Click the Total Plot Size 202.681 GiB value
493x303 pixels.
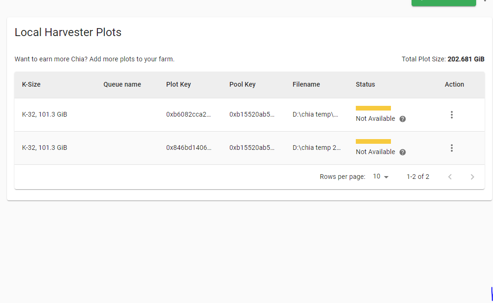point(466,59)
